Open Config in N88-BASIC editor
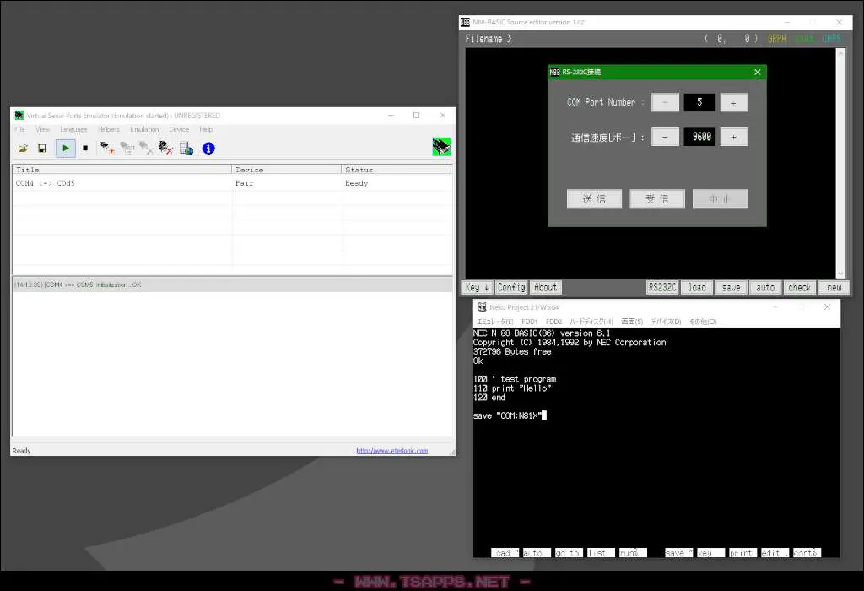The image size is (864, 591). [511, 287]
